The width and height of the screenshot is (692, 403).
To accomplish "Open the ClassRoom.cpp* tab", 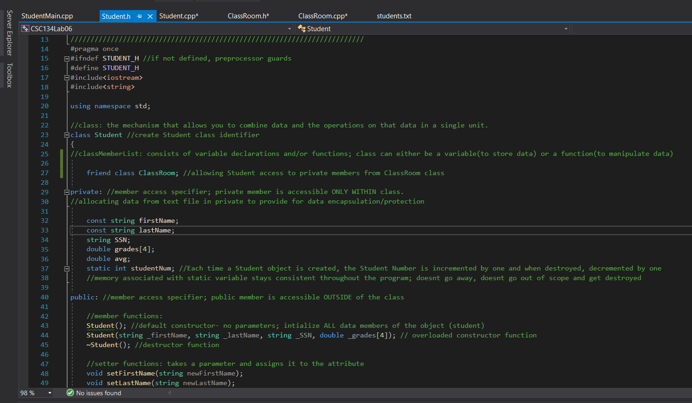I will coord(323,16).
